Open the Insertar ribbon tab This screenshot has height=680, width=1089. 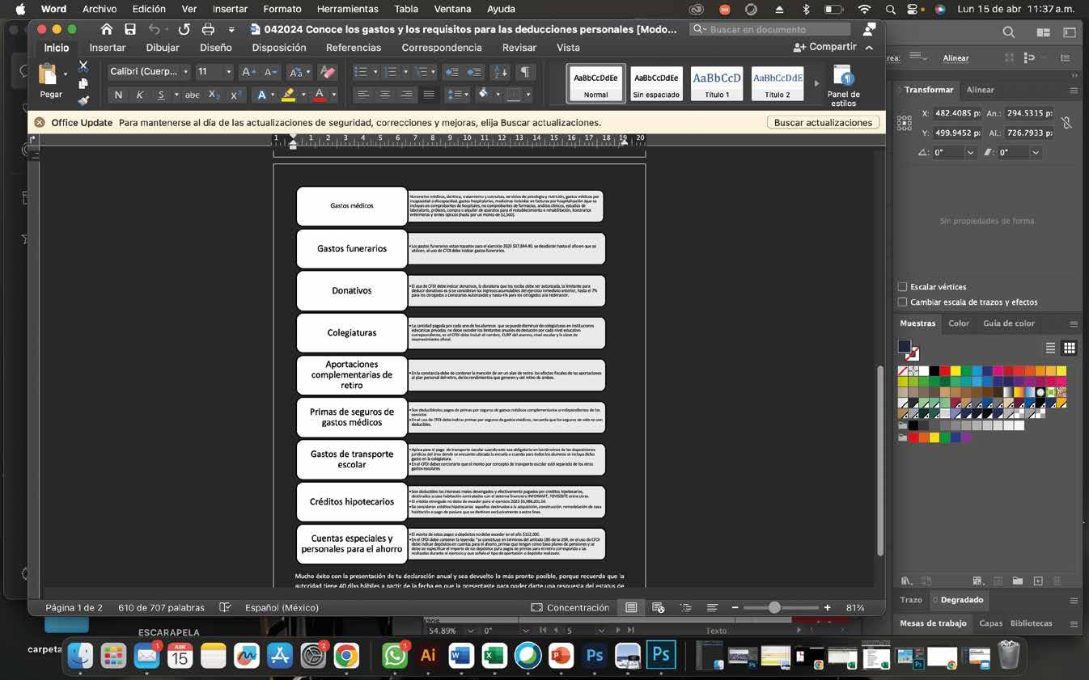tap(108, 48)
